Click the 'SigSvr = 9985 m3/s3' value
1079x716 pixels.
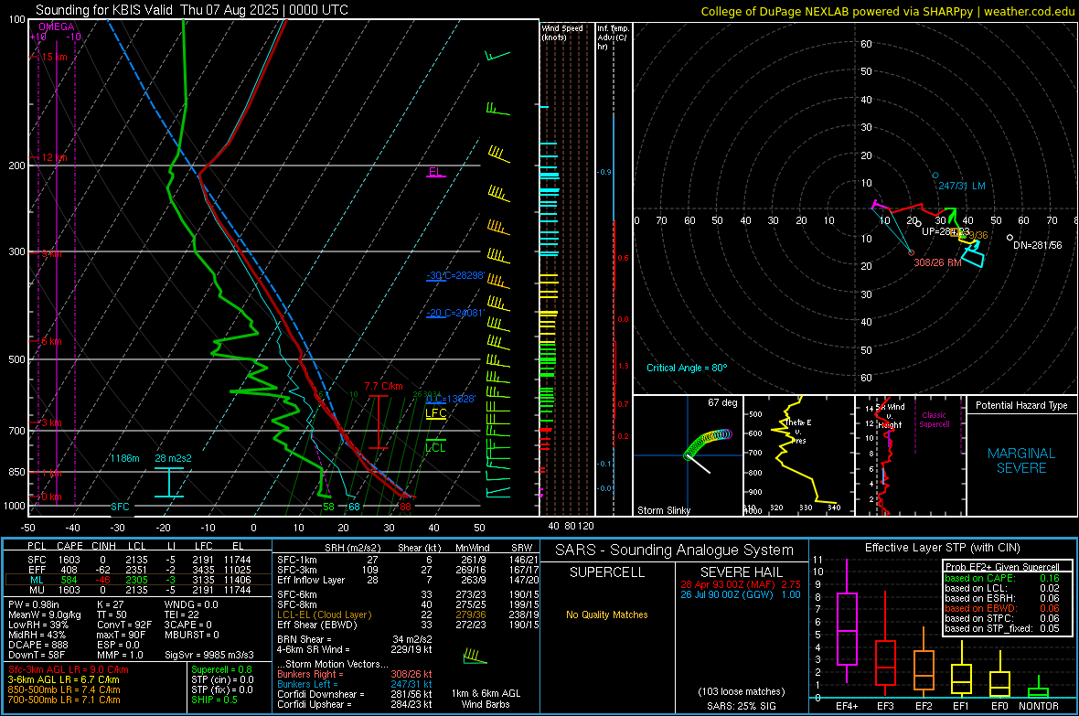pyautogui.click(x=209, y=656)
